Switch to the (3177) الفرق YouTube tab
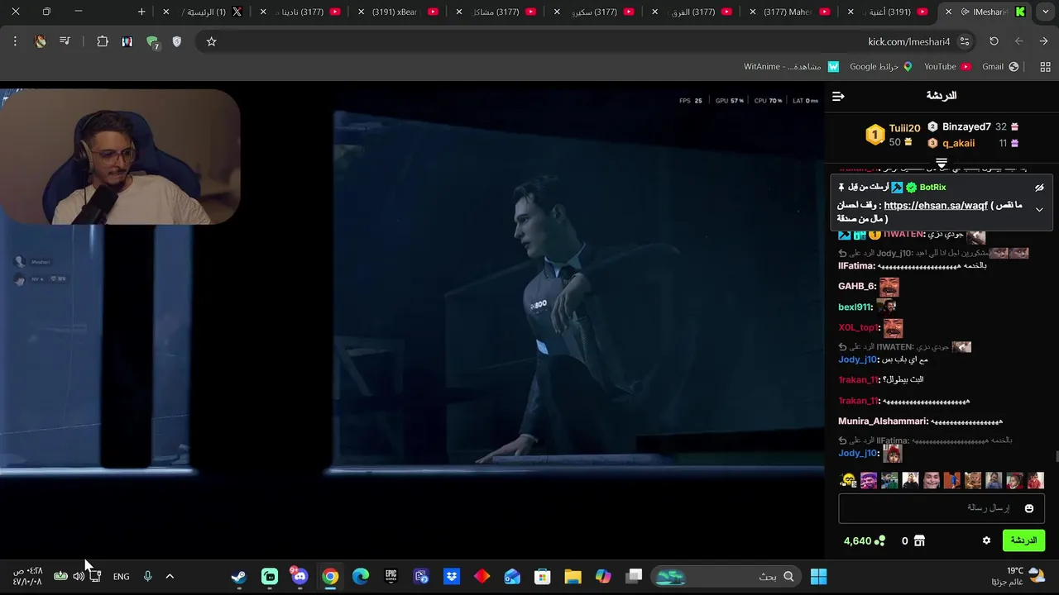Image resolution: width=1059 pixels, height=595 pixels. click(x=692, y=12)
